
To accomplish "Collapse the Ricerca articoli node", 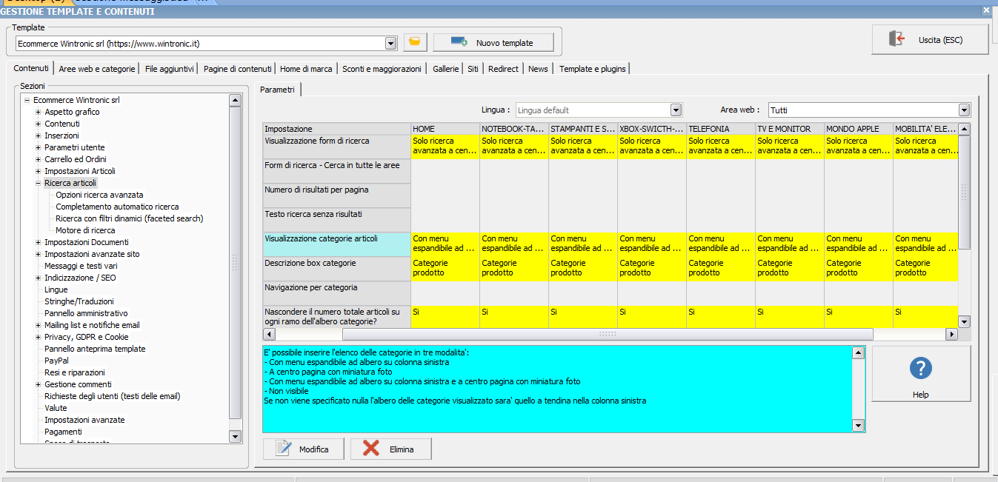I will point(39,183).
